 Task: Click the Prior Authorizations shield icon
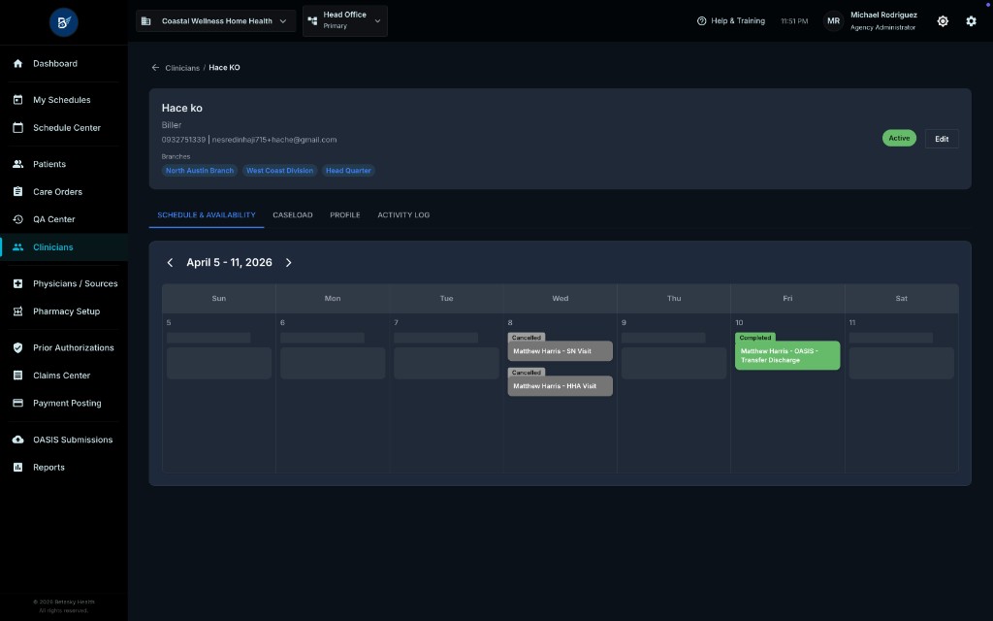pos(17,347)
